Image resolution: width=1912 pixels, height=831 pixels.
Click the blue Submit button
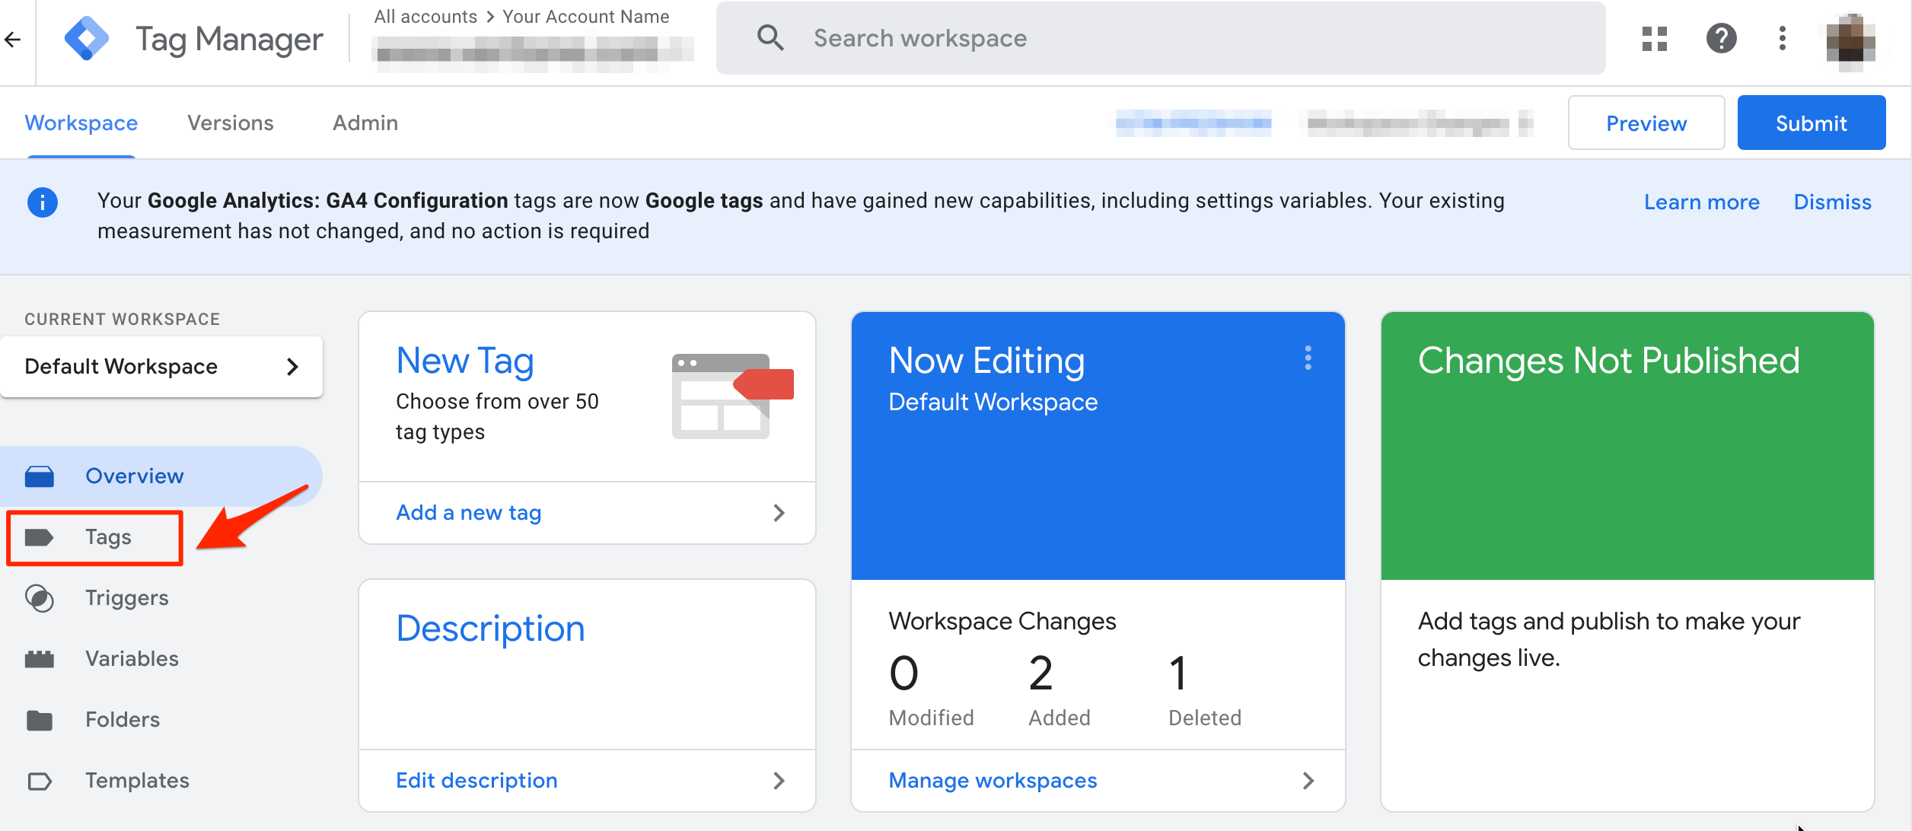coord(1811,123)
